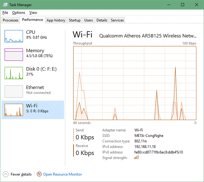Viewport: 204px width, 182px height.
Task: Click the Resource Monitor icon
Action: 39,174
